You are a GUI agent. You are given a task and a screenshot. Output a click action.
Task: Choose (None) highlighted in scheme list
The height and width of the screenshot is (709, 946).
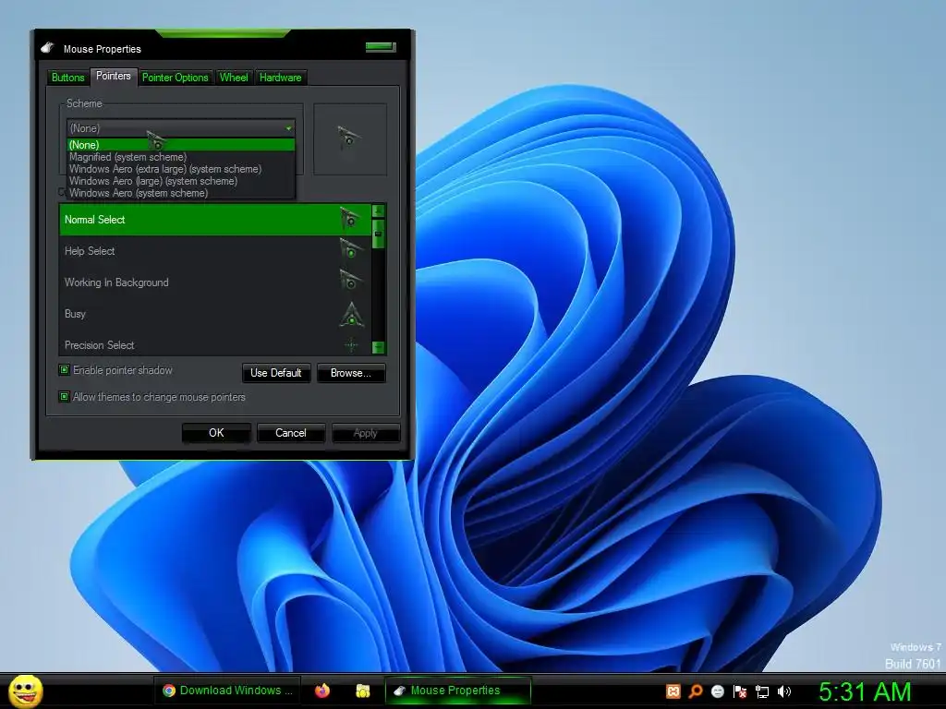(180, 145)
